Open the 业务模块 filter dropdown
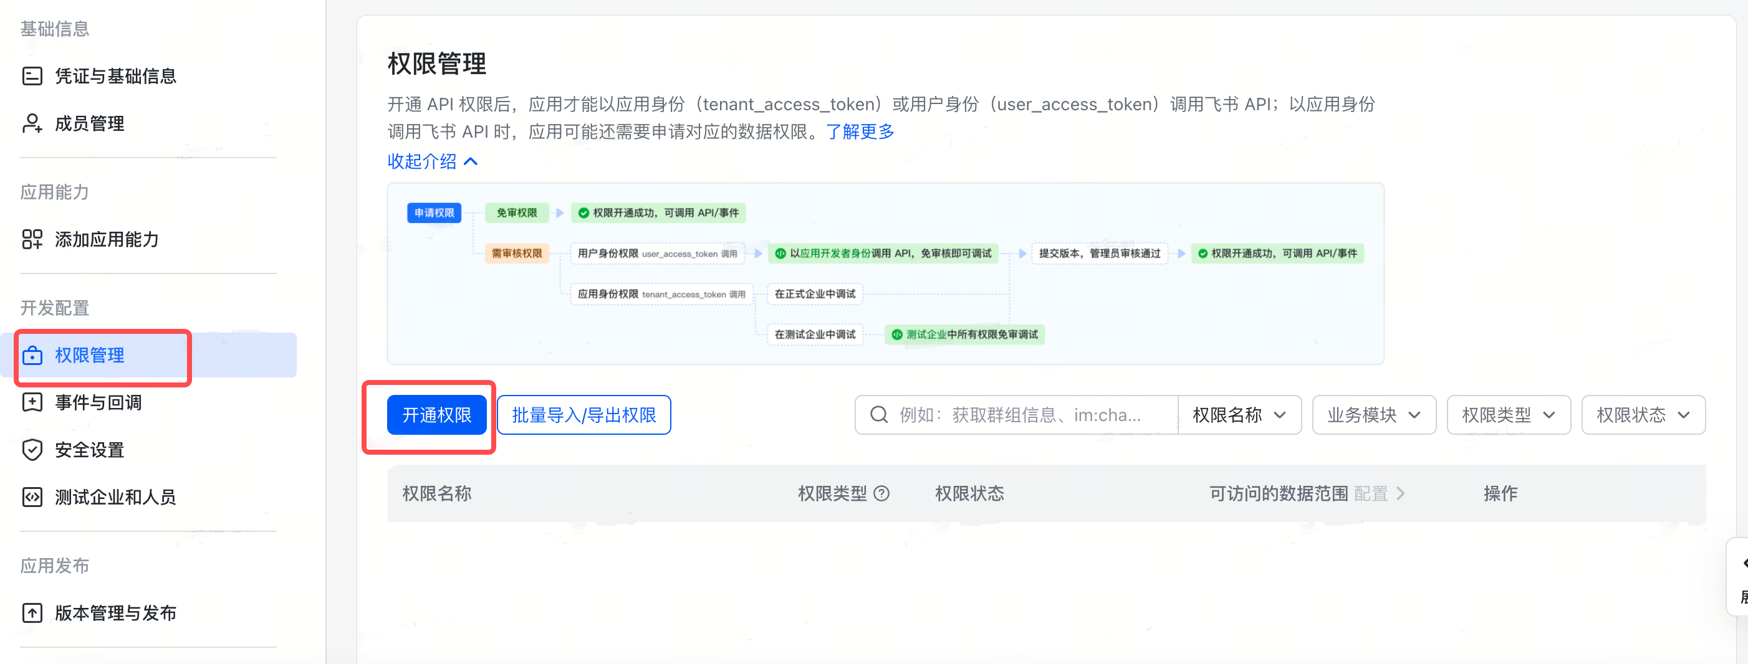This screenshot has height=664, width=1748. pos(1374,415)
